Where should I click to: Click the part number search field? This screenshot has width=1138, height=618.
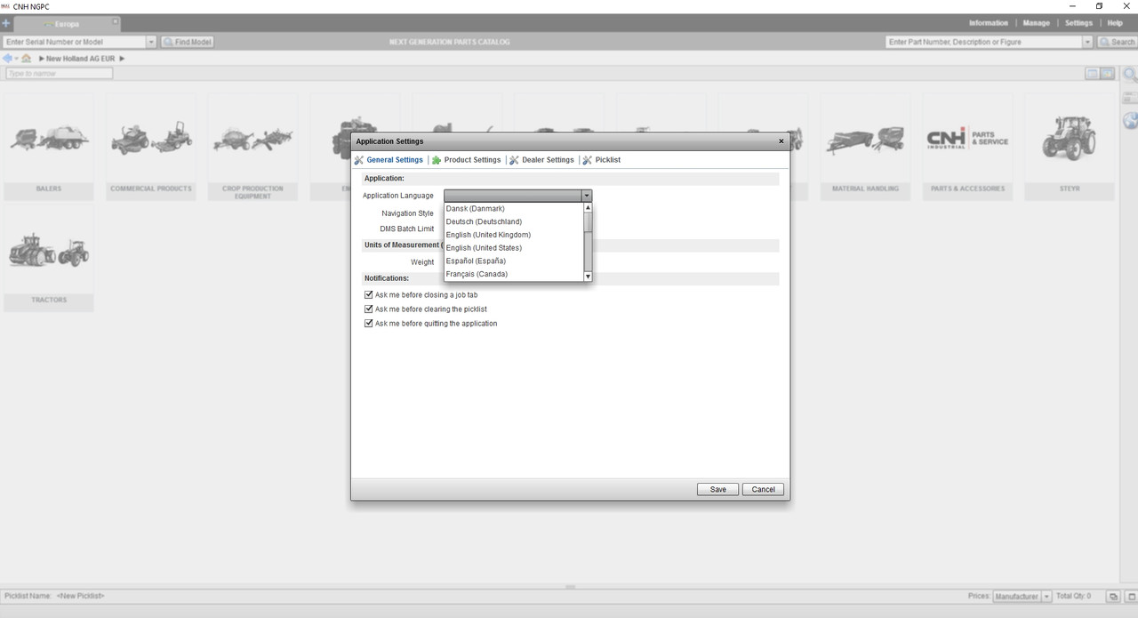pos(983,42)
